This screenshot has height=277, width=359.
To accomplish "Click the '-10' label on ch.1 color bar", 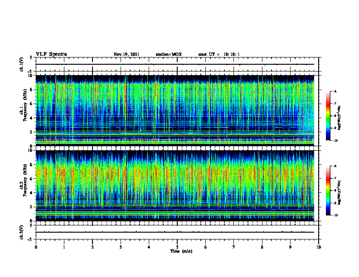I will coord(335,141).
